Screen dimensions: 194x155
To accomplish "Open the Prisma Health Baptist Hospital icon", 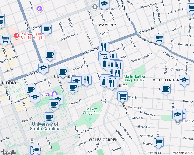I will 16,36.
